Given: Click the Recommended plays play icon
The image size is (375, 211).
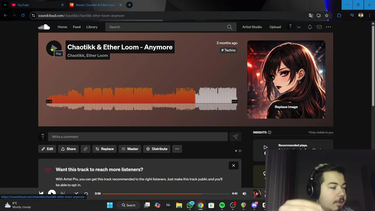Looking at the screenshot, I should pos(265,147).
